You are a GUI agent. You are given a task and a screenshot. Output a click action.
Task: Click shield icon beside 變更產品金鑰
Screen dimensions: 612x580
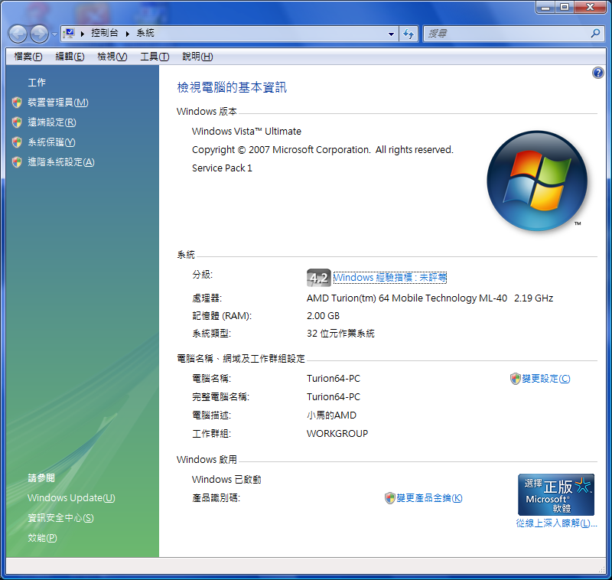click(x=390, y=498)
